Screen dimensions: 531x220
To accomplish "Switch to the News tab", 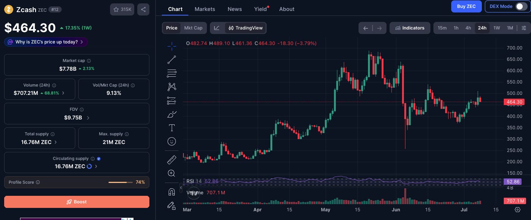I will (x=235, y=9).
